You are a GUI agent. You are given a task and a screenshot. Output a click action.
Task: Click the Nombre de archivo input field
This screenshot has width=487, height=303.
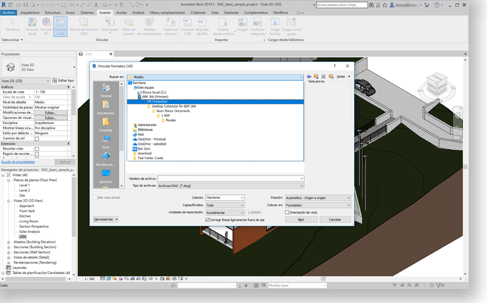[231, 179]
